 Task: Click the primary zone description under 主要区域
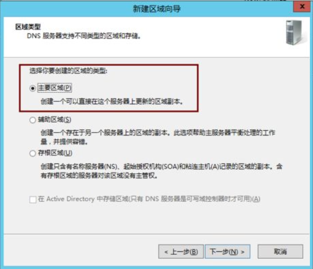(112, 102)
